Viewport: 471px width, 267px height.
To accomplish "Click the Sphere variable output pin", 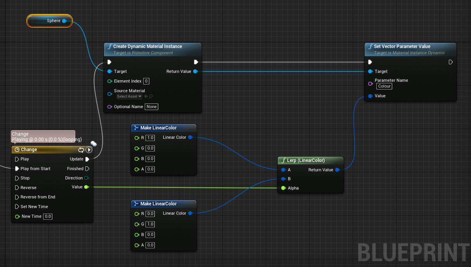I will tap(64, 21).
